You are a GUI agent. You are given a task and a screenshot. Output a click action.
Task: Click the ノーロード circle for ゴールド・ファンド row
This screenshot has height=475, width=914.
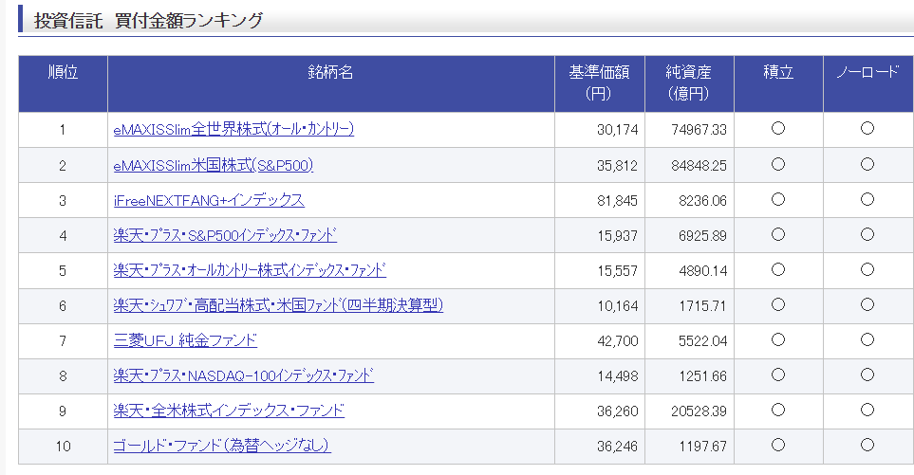[867, 445]
